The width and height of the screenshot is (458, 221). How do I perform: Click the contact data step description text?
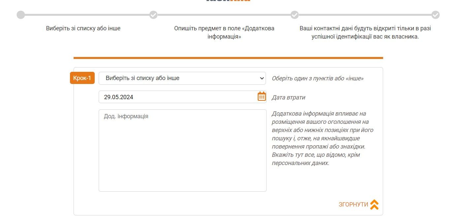click(365, 32)
